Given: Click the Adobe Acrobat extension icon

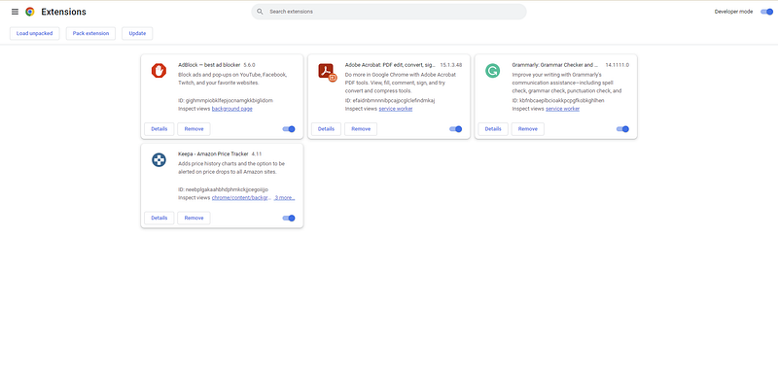Looking at the screenshot, I should pyautogui.click(x=327, y=72).
